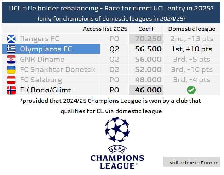Click the Scotland flag icon
Screen dimensions: 224x175
pyautogui.click(x=11, y=39)
